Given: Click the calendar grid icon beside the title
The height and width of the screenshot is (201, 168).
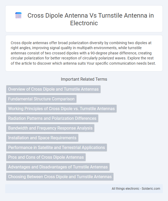Looking at the screenshot, I should tap(18, 16).
